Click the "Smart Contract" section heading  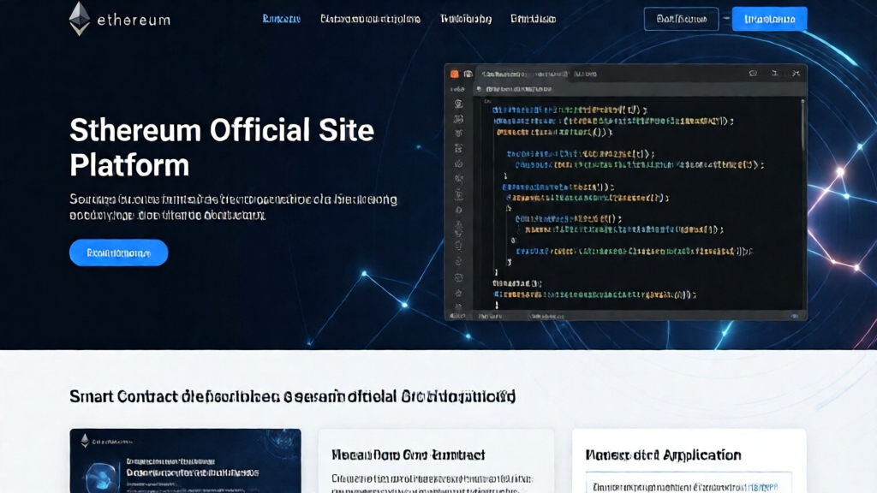[292, 396]
